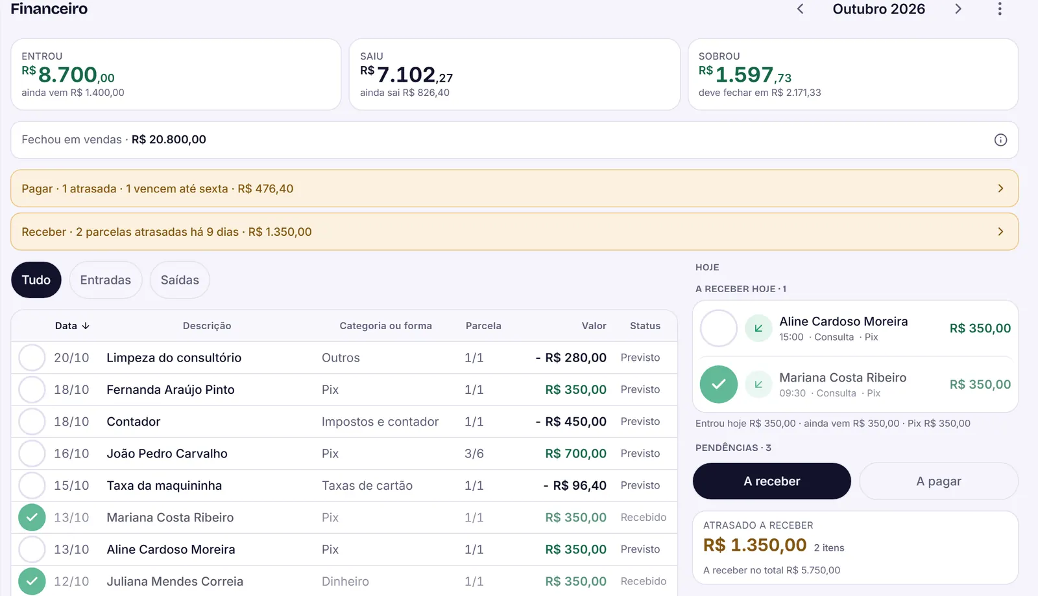Open the Atrasado a receber card
Screen dimensions: 1038x596
point(856,548)
